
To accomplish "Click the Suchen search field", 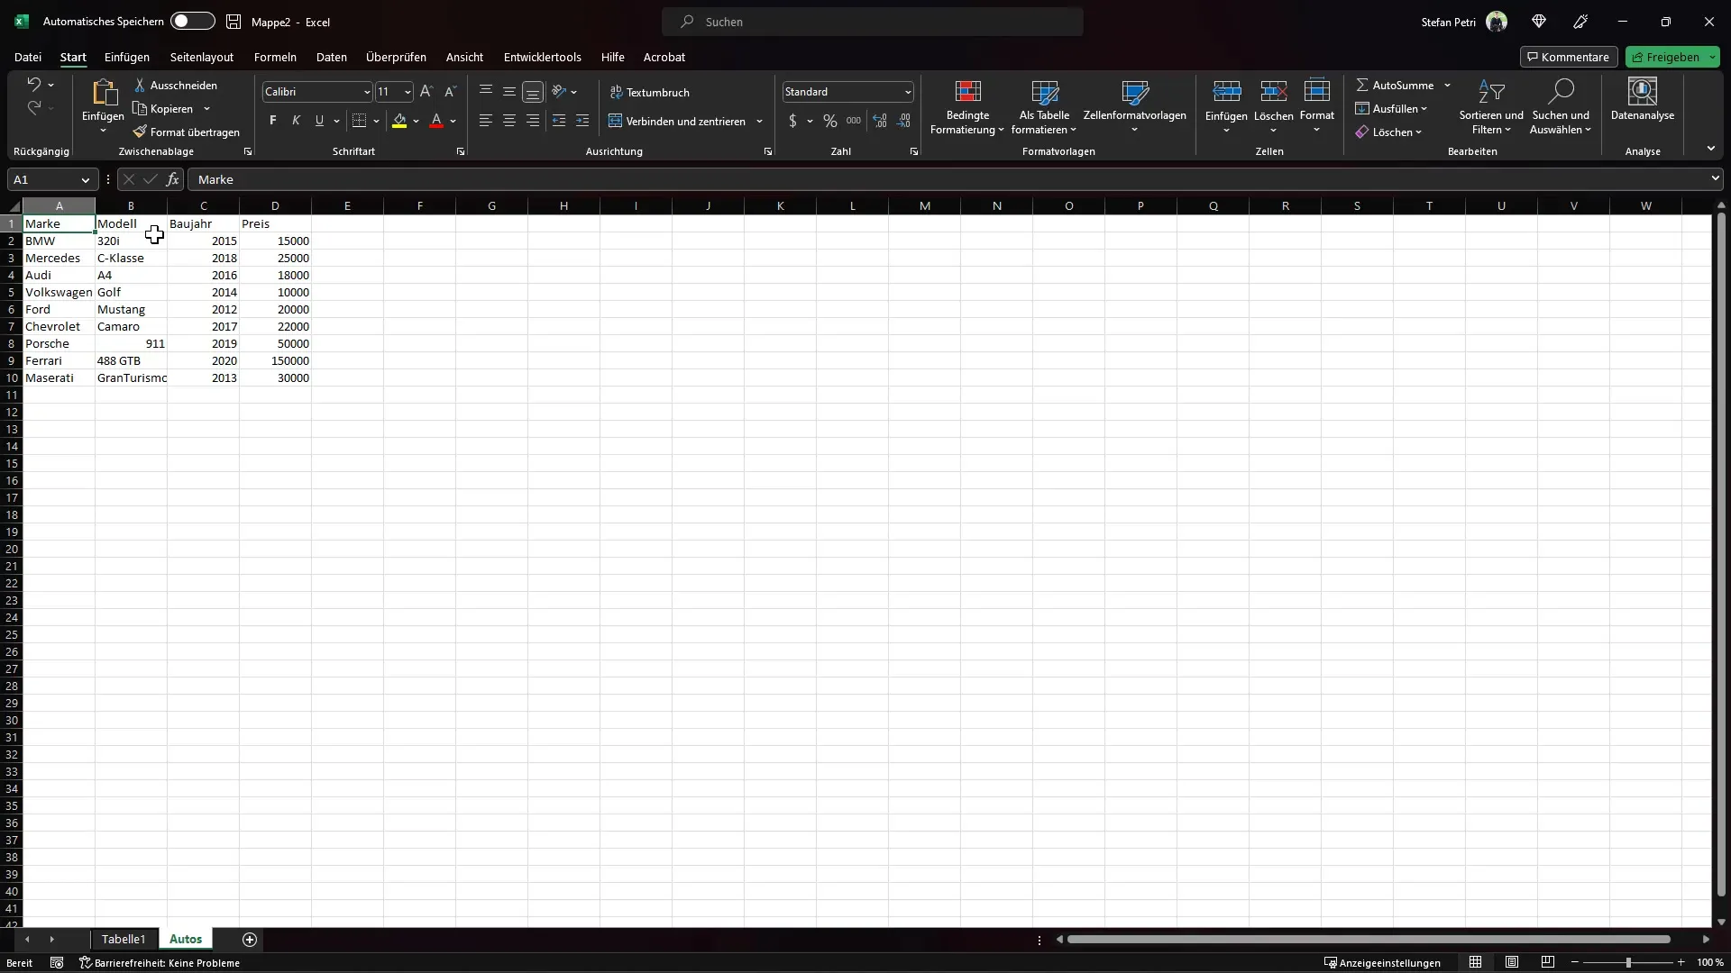I will click(872, 22).
